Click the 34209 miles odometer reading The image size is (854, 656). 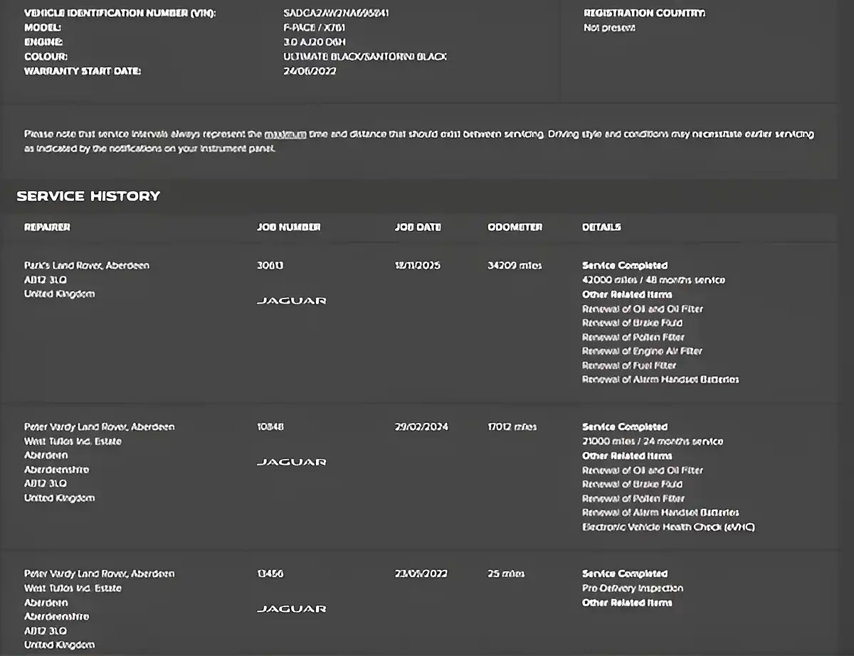click(x=515, y=266)
